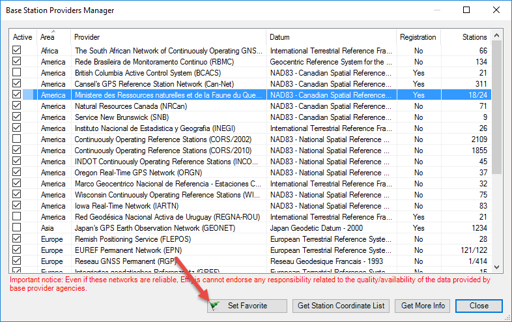Uncheck the FLEPOS provider checkbox
The image size is (512, 322).
pyautogui.click(x=17, y=239)
